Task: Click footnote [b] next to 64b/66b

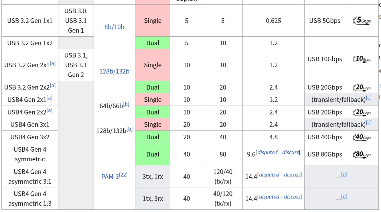Action: pos(126,104)
